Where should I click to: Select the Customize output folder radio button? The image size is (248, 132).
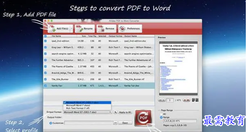point(51,123)
